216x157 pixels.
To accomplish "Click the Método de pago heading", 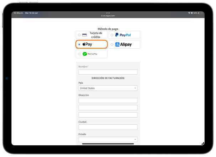I will click(108, 29).
